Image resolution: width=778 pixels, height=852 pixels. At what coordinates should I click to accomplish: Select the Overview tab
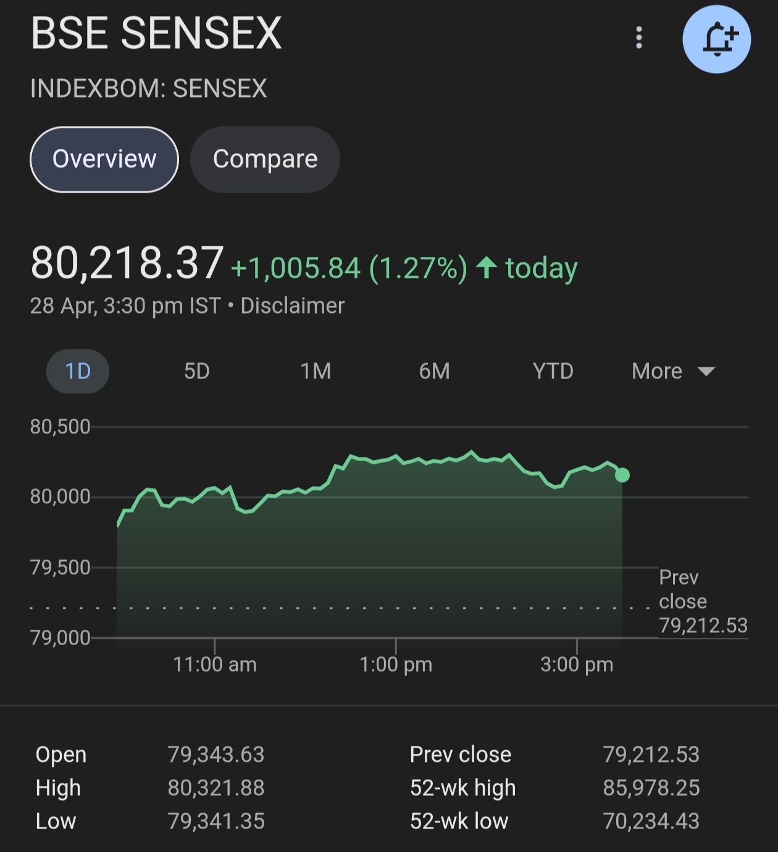tap(104, 159)
